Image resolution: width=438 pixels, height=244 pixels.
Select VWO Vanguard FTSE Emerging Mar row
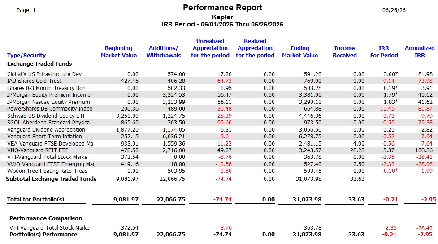click(219, 164)
